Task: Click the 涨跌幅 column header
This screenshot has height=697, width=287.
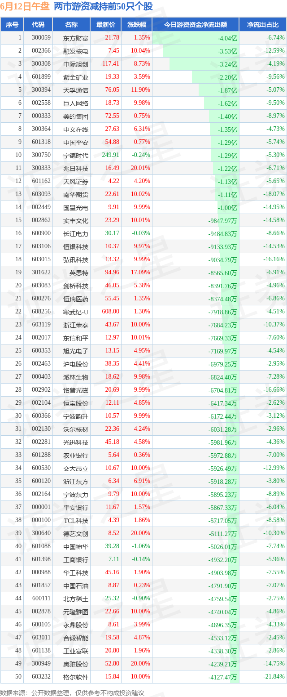Action: [x=137, y=25]
